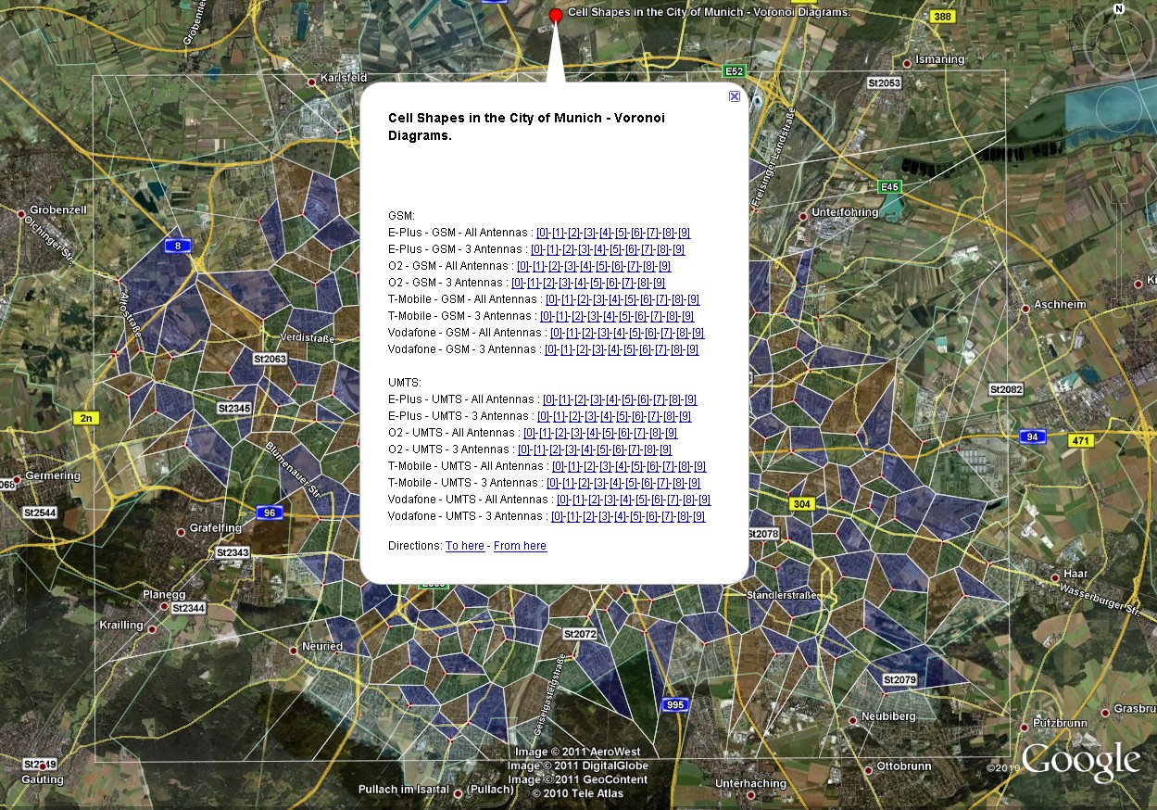
Task: Click the Aschheim place marker dot
Action: pos(1026,309)
